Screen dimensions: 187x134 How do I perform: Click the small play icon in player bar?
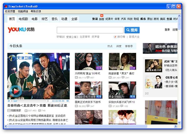(9, 101)
